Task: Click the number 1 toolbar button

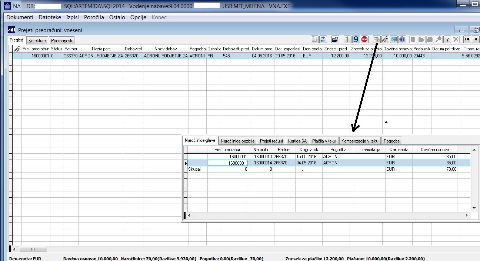Action: pyautogui.click(x=347, y=39)
